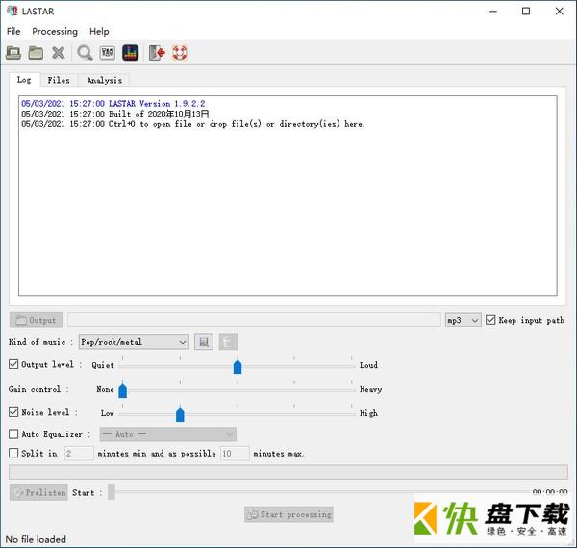Open the tag editor toolbar icon
Image resolution: width=577 pixels, height=548 pixels.
(108, 53)
